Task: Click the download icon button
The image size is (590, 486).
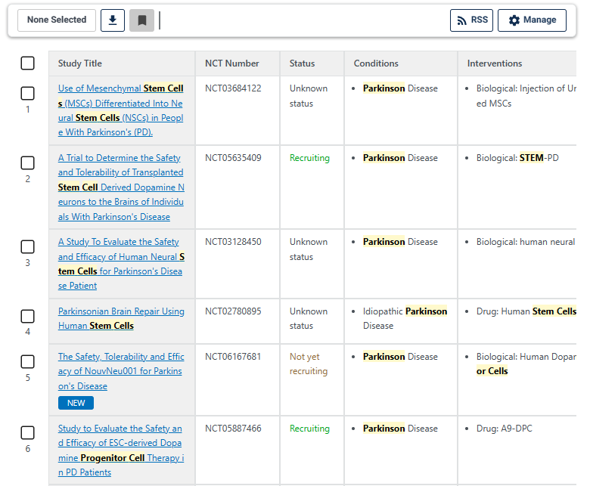Action: click(113, 20)
